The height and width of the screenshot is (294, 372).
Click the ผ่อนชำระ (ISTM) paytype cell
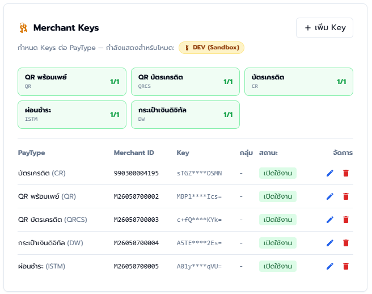pyautogui.click(x=41, y=266)
